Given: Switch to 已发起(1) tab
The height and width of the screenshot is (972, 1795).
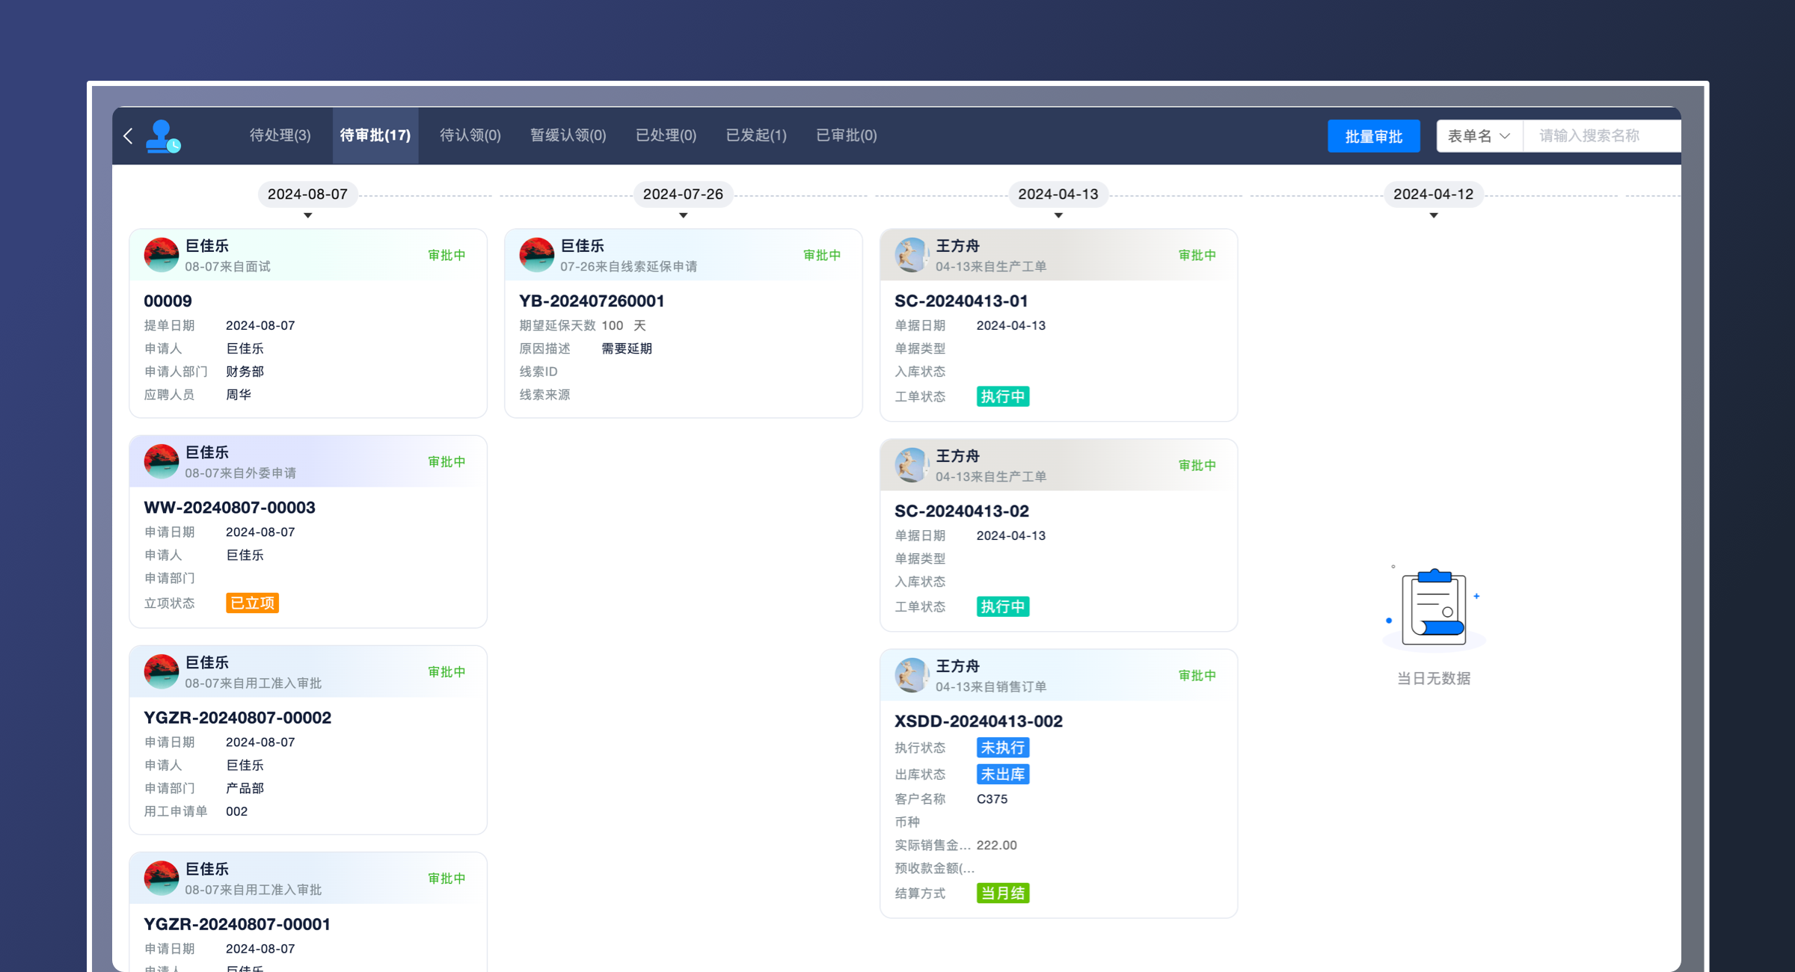Looking at the screenshot, I should pyautogui.click(x=755, y=135).
